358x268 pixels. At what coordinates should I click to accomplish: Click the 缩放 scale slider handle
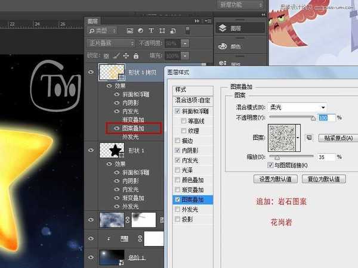coord(277,157)
